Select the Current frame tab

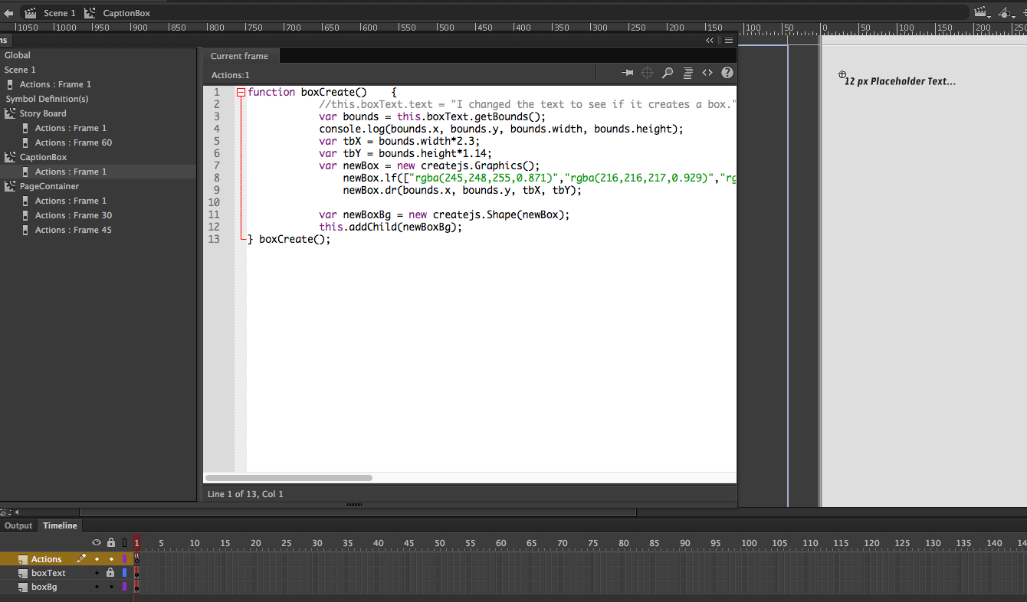click(240, 56)
